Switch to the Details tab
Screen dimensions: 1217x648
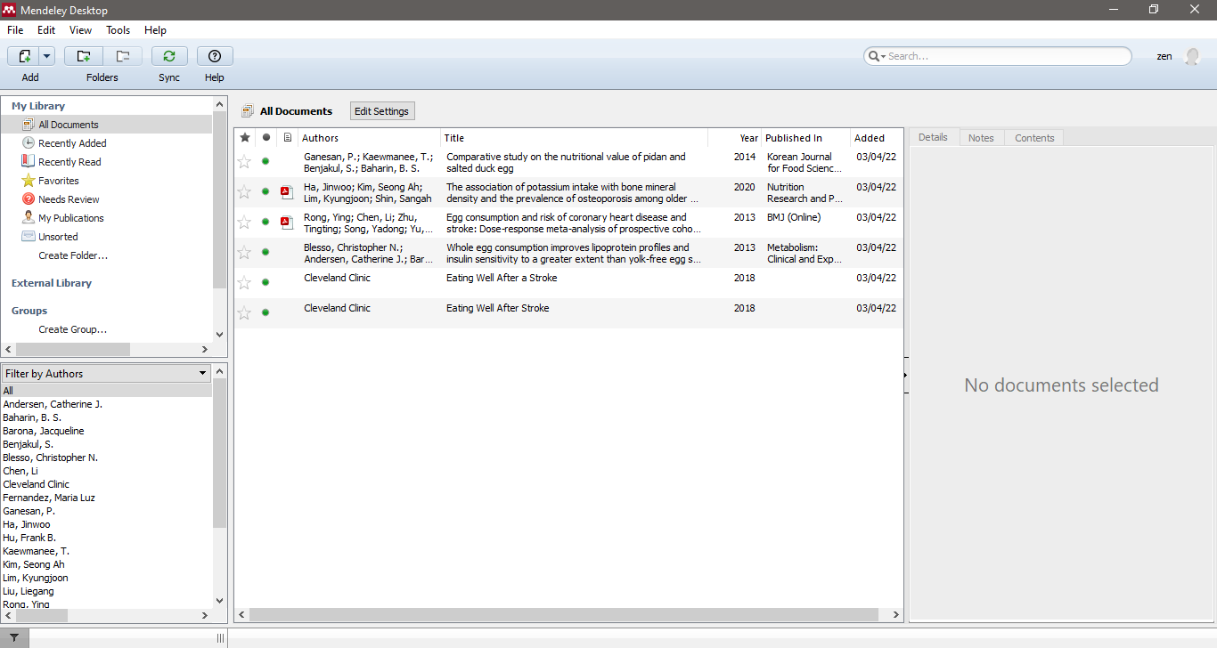click(933, 137)
